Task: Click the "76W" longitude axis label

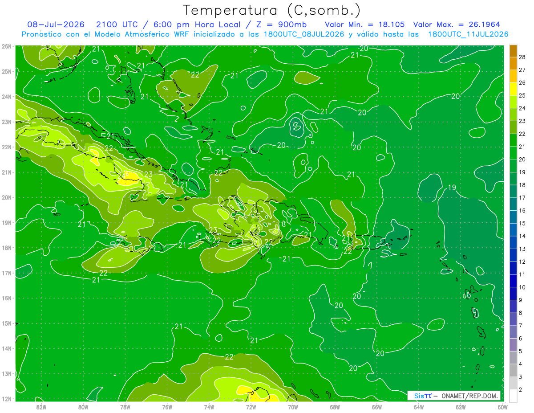Action: click(x=167, y=407)
